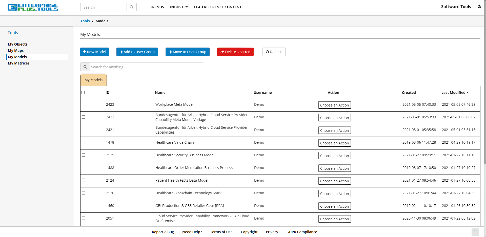Open Choose an Action for model 1488

click(334, 168)
